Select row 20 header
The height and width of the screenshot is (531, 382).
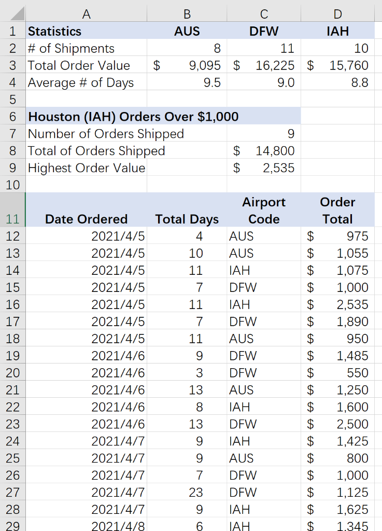[x=13, y=373]
